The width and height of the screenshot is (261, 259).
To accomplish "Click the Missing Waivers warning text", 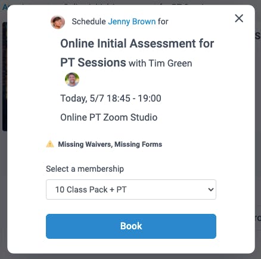I will [x=85, y=144].
